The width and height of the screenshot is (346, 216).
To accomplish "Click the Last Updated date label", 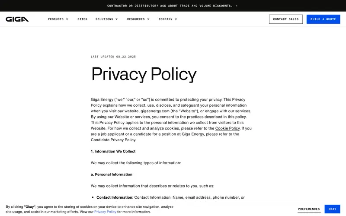I will click(113, 57).
